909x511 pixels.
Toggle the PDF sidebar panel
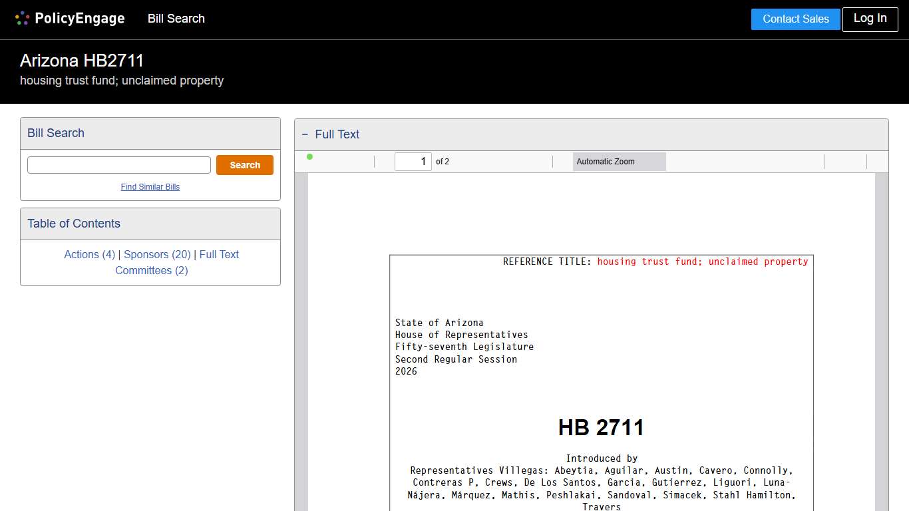point(309,161)
